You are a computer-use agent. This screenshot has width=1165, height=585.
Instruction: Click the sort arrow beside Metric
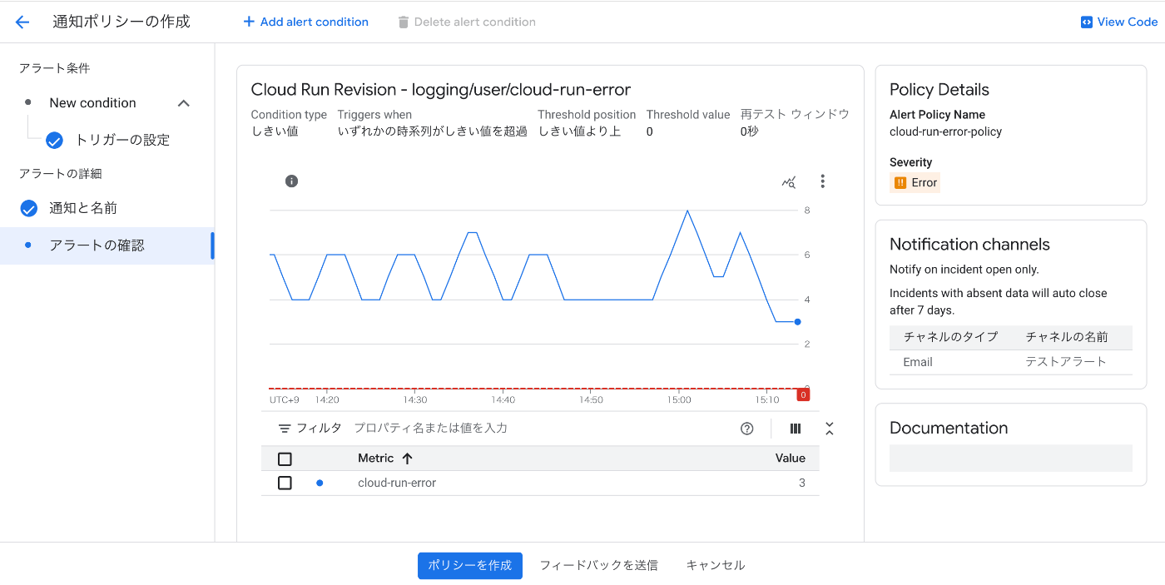point(407,459)
